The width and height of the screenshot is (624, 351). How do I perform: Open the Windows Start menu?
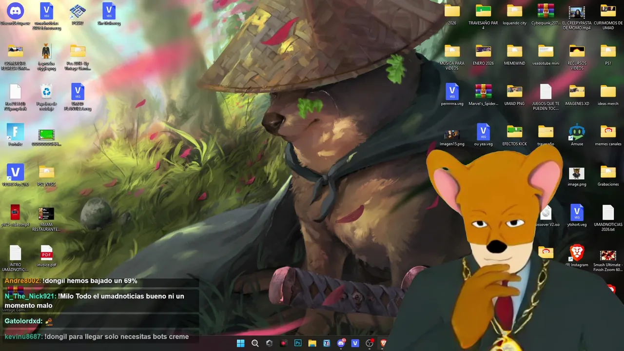tap(240, 343)
